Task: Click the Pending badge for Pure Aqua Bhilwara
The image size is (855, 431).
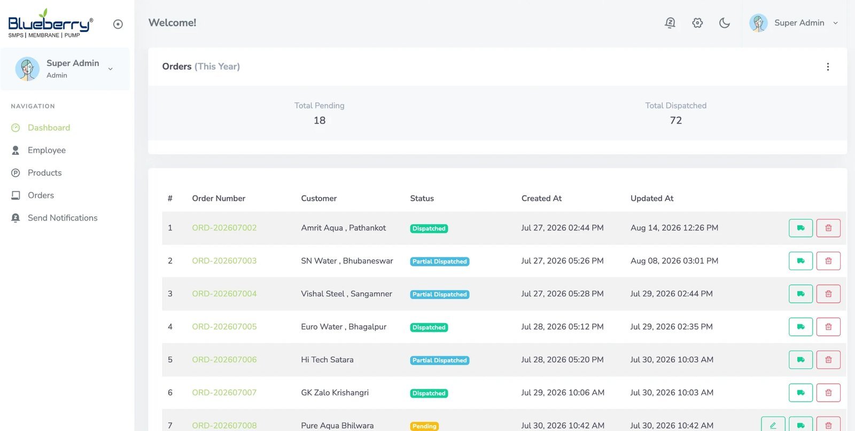Action: click(x=425, y=426)
